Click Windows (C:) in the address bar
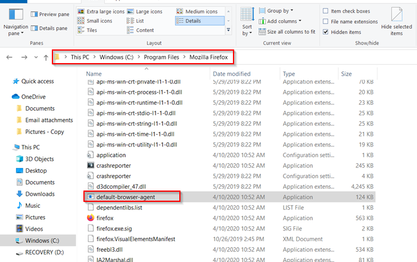The width and height of the screenshot is (417, 262). (117, 57)
